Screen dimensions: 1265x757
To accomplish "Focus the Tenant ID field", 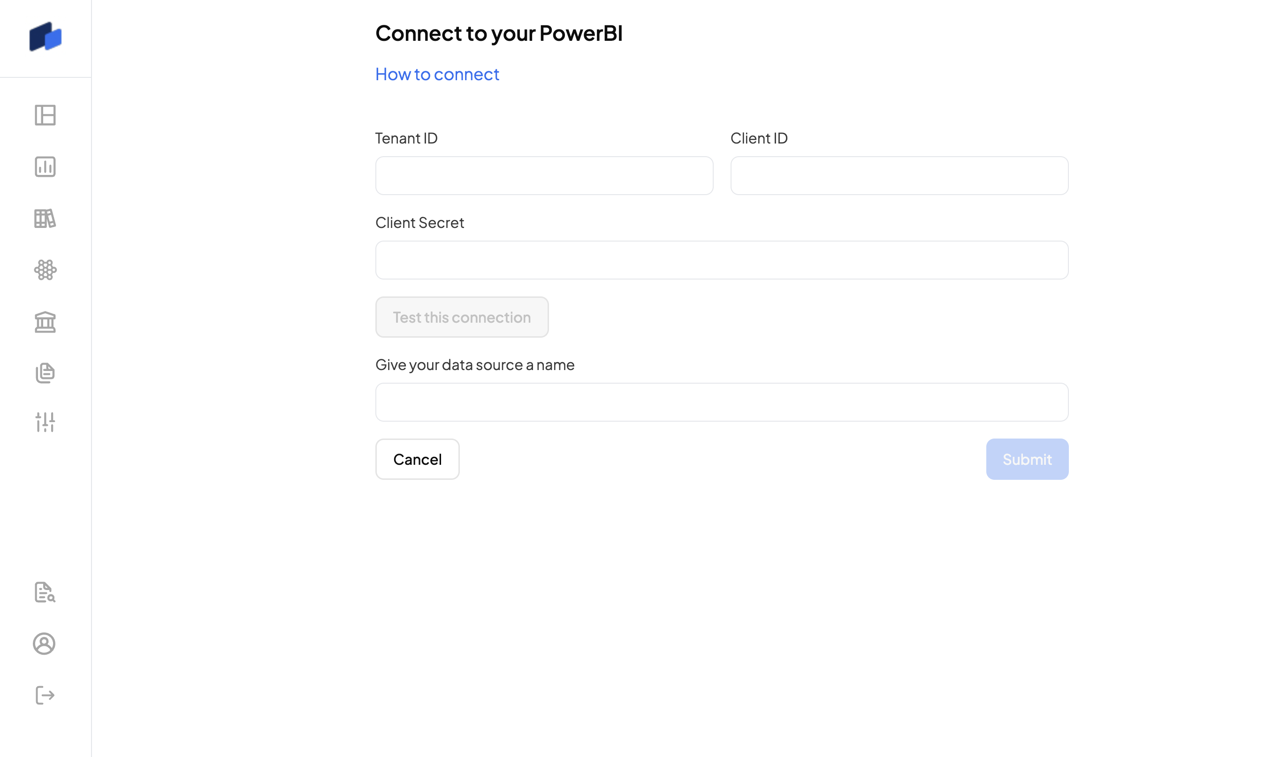I will [544, 175].
